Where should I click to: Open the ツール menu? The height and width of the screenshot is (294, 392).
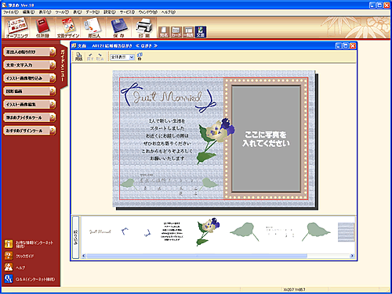coord(62,12)
